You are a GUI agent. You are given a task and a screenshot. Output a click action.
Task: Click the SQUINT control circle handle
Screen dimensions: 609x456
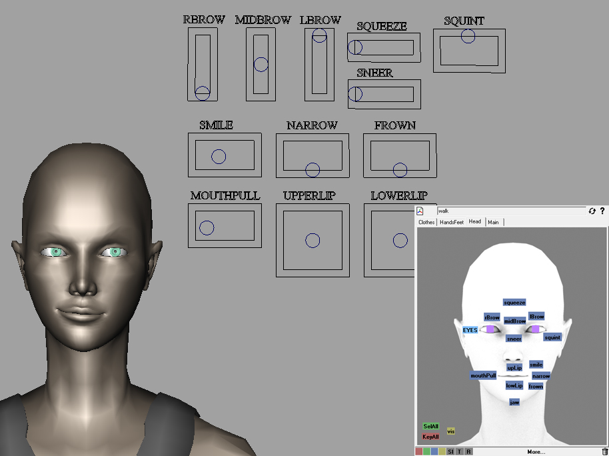pos(468,37)
